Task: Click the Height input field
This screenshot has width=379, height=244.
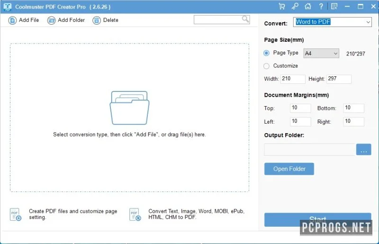Action: [339, 79]
